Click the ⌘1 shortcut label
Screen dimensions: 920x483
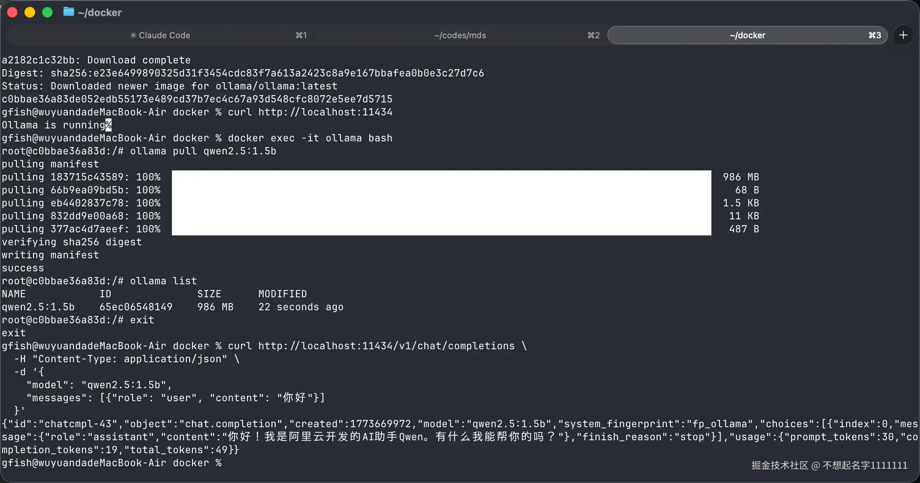pos(301,35)
